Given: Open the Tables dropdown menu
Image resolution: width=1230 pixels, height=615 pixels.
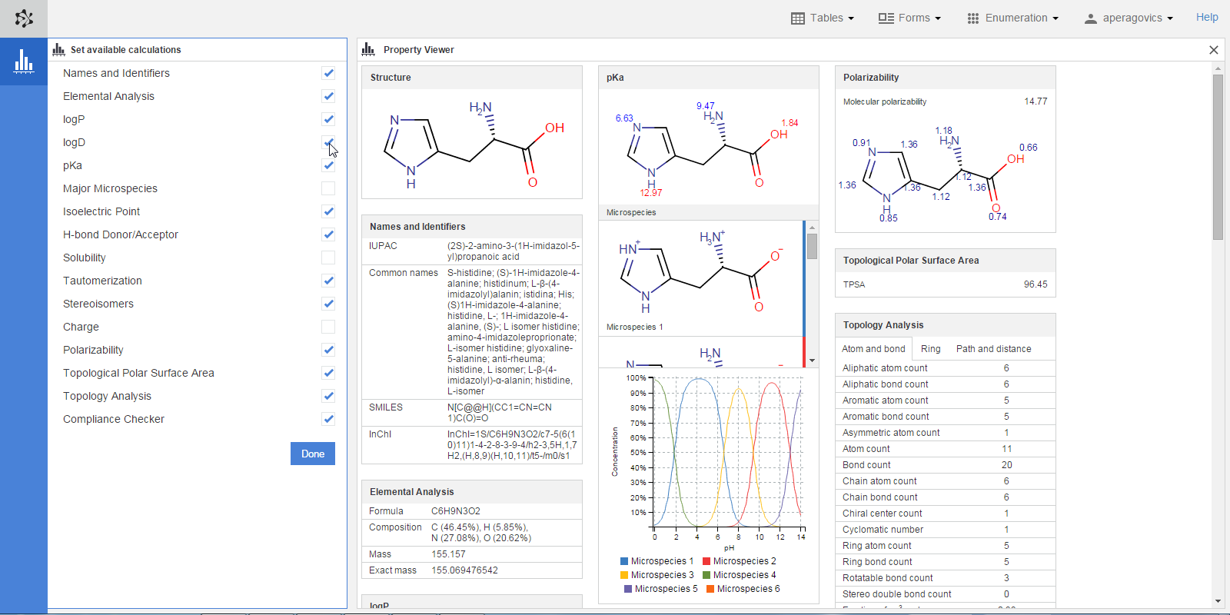Looking at the screenshot, I should pos(823,18).
